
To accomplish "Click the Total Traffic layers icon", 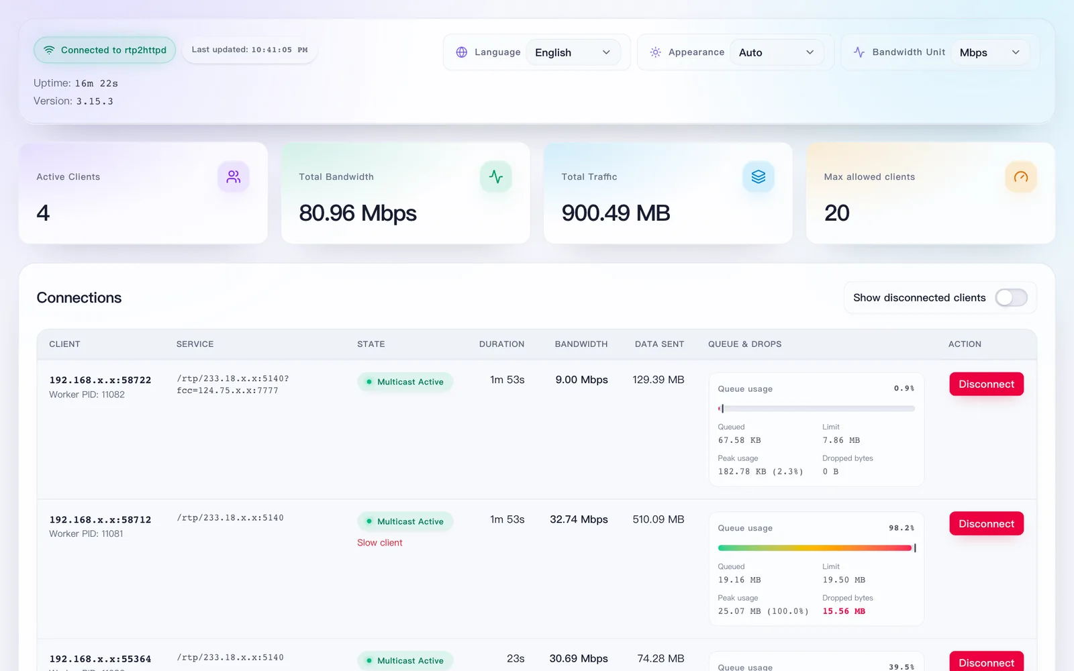I will pos(759,176).
